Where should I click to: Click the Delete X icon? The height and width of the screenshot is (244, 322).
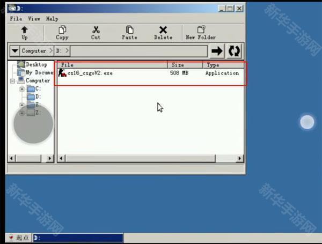click(163, 31)
